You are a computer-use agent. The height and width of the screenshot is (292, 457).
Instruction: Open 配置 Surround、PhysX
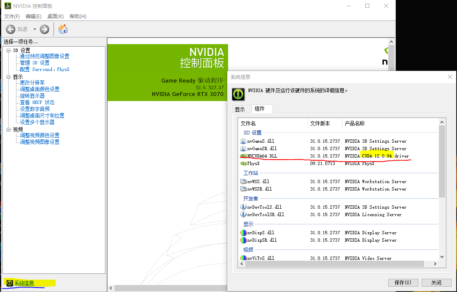pyautogui.click(x=44, y=69)
